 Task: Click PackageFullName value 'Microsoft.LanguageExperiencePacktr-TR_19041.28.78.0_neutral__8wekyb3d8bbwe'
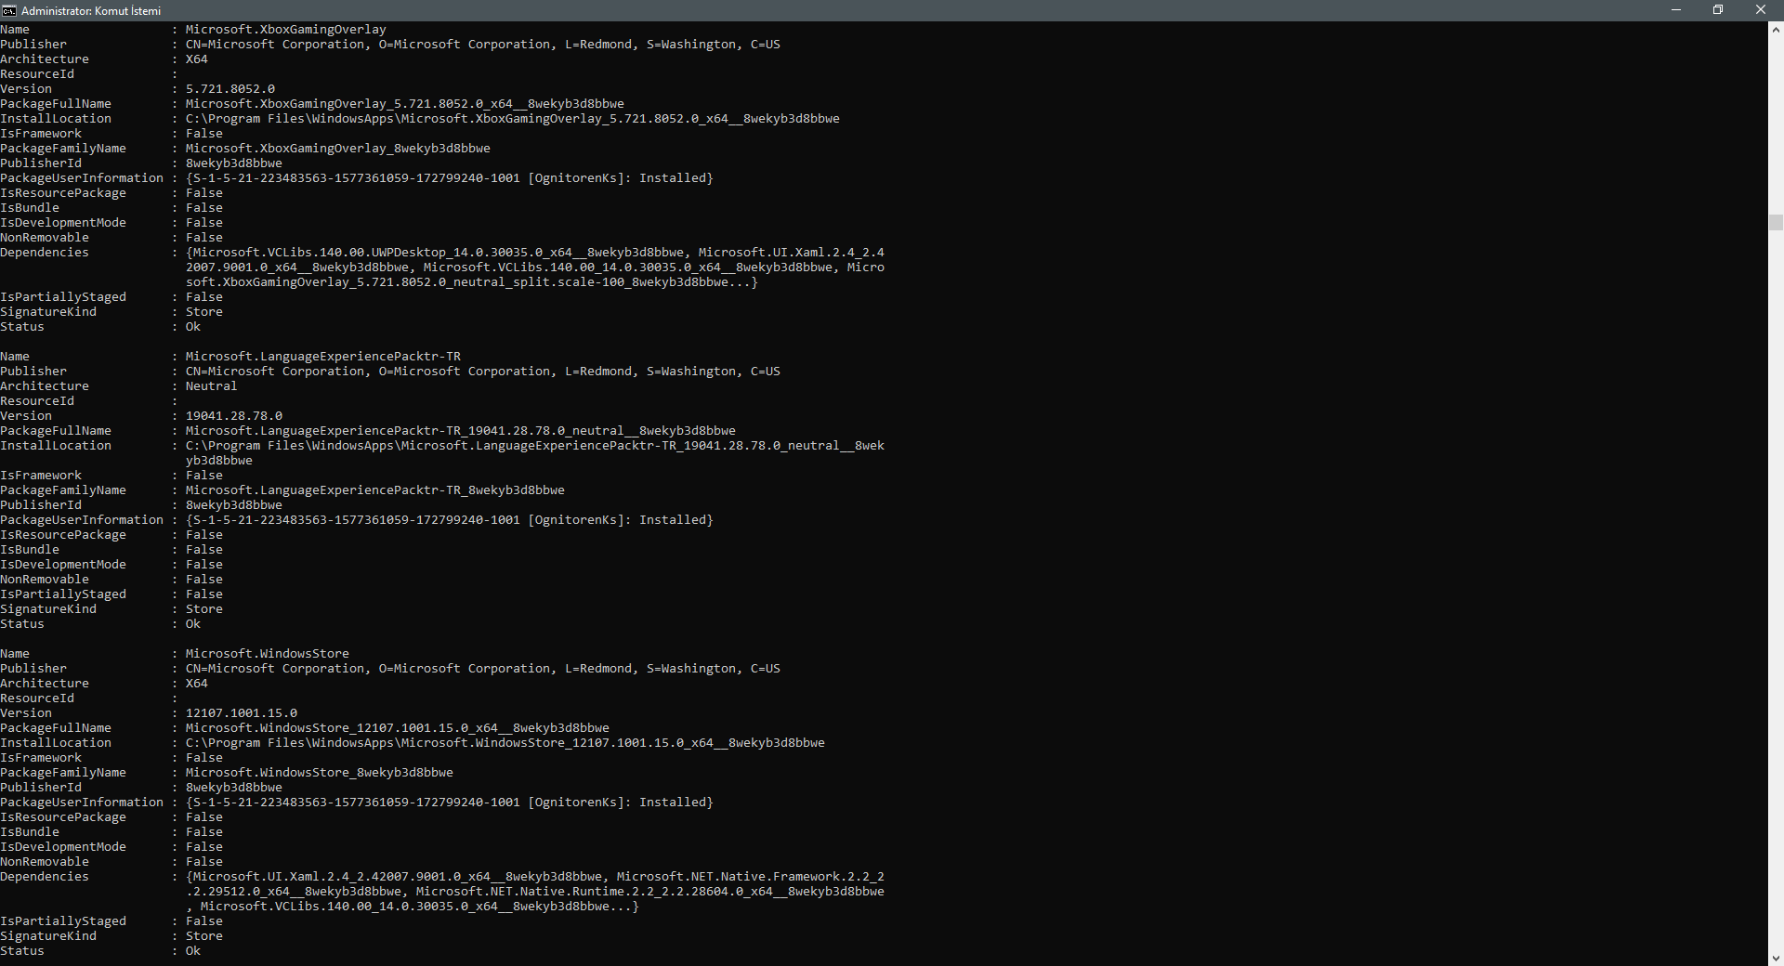point(461,431)
